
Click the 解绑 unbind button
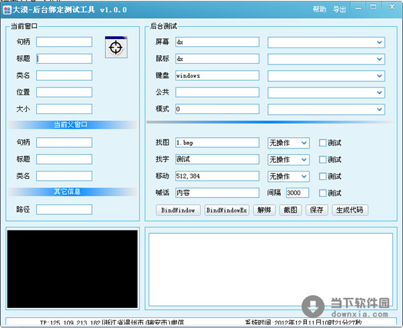pyautogui.click(x=264, y=210)
